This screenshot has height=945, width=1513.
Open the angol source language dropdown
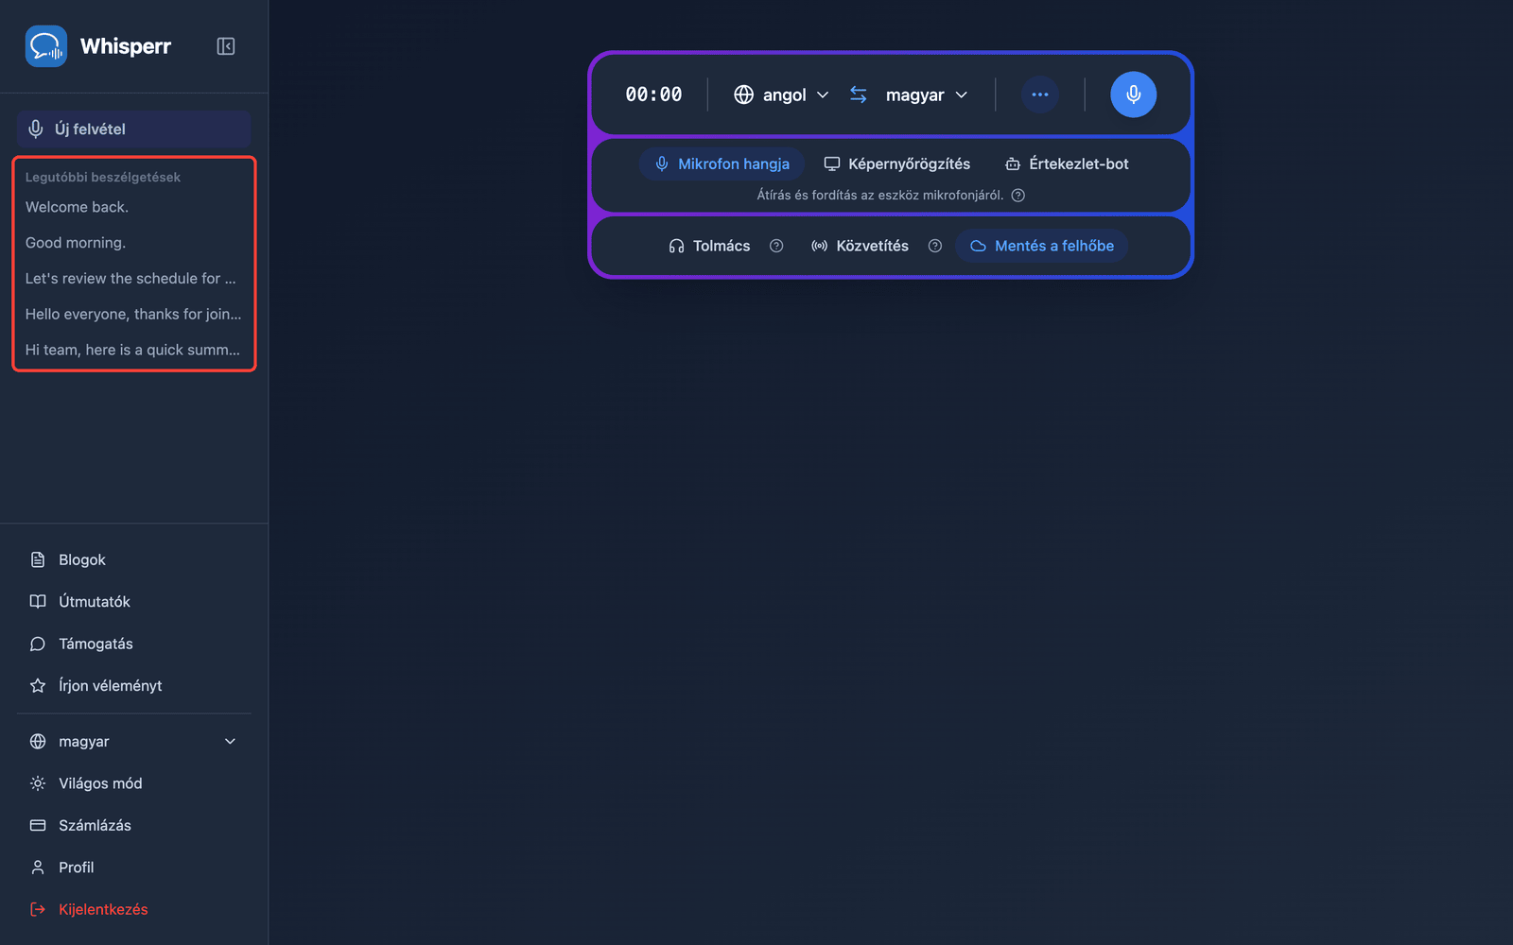(781, 94)
